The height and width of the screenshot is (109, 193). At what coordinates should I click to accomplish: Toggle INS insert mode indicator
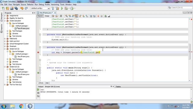coord(47,83)
